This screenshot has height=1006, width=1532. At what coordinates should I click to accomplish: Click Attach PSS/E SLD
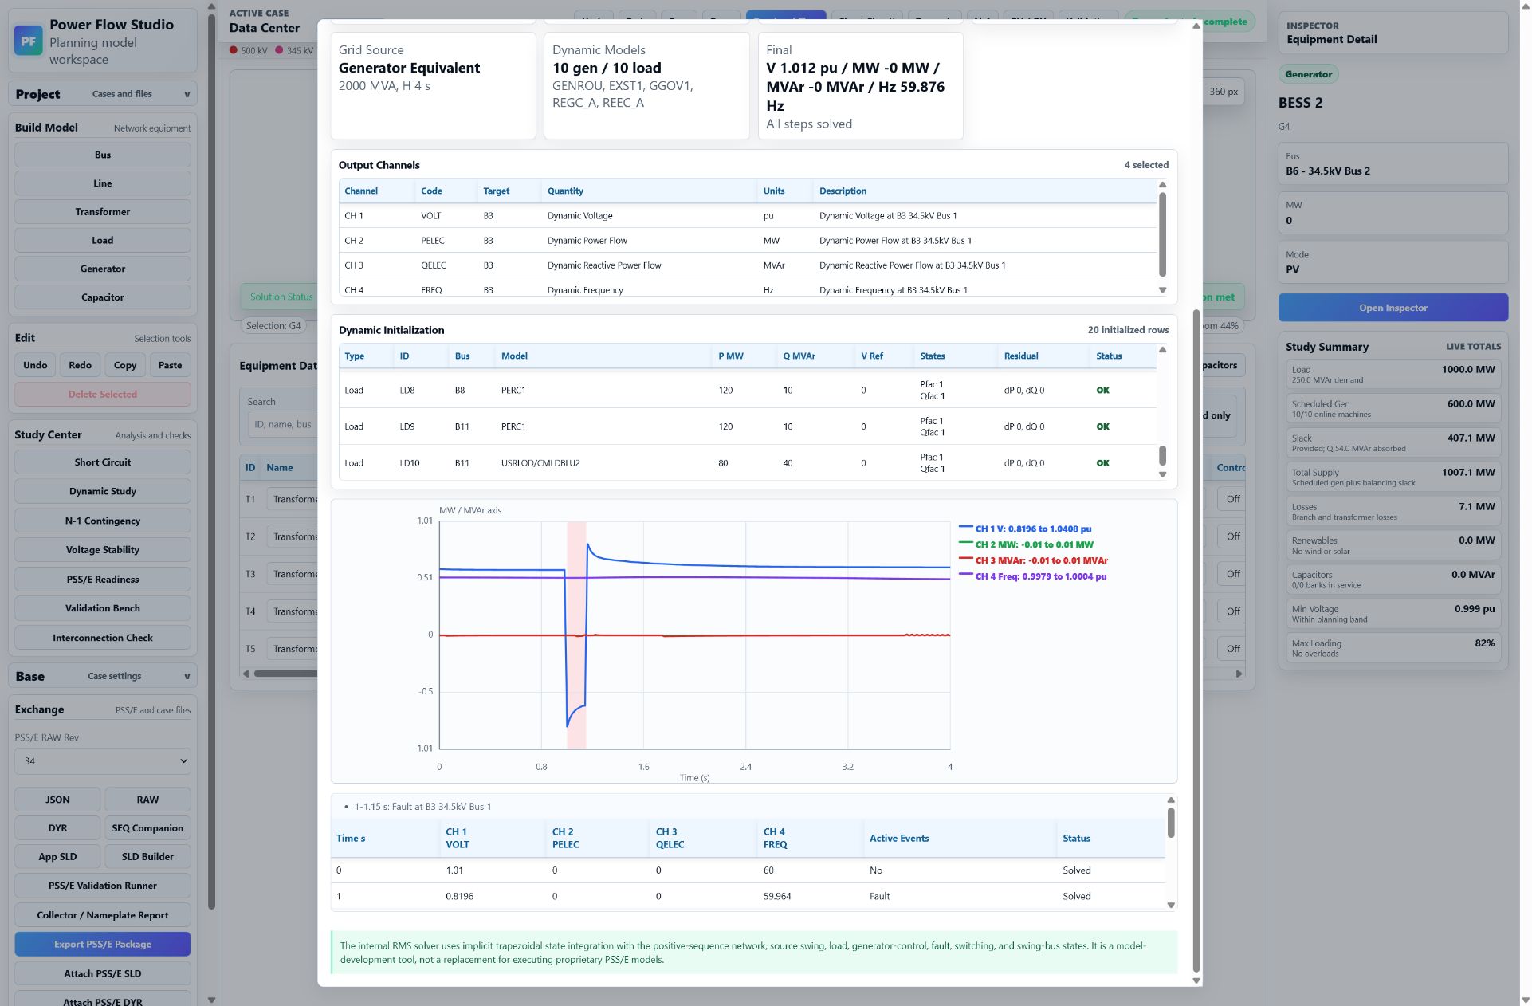click(103, 973)
